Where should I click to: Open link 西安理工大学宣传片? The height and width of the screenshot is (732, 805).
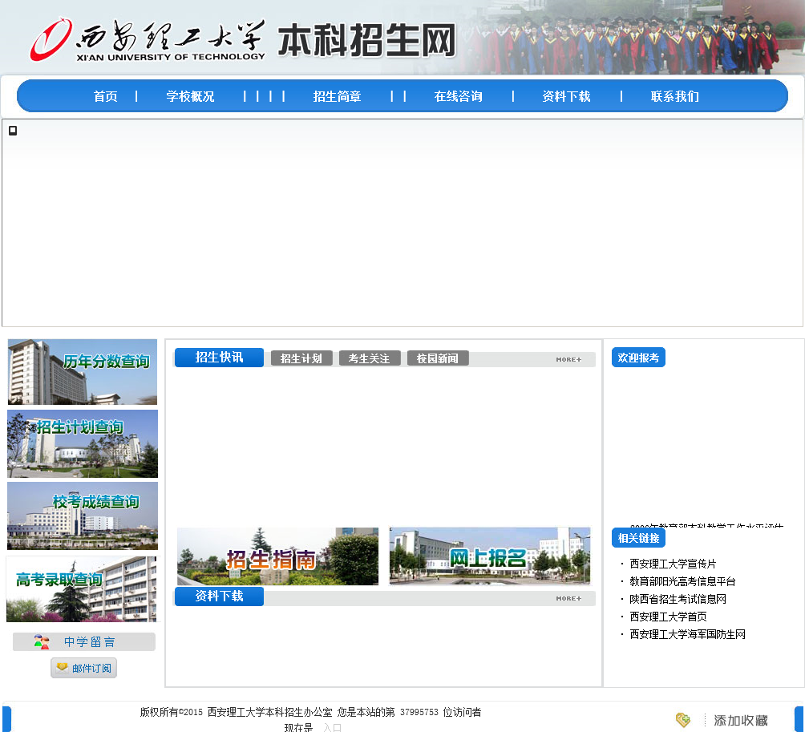673,564
